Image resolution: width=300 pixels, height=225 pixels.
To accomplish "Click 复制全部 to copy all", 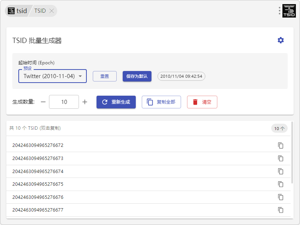I will click(161, 102).
